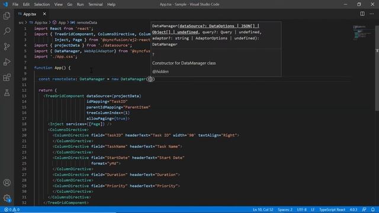
Task: Click 'idMapping' attribute on line 14
Action: point(97,102)
